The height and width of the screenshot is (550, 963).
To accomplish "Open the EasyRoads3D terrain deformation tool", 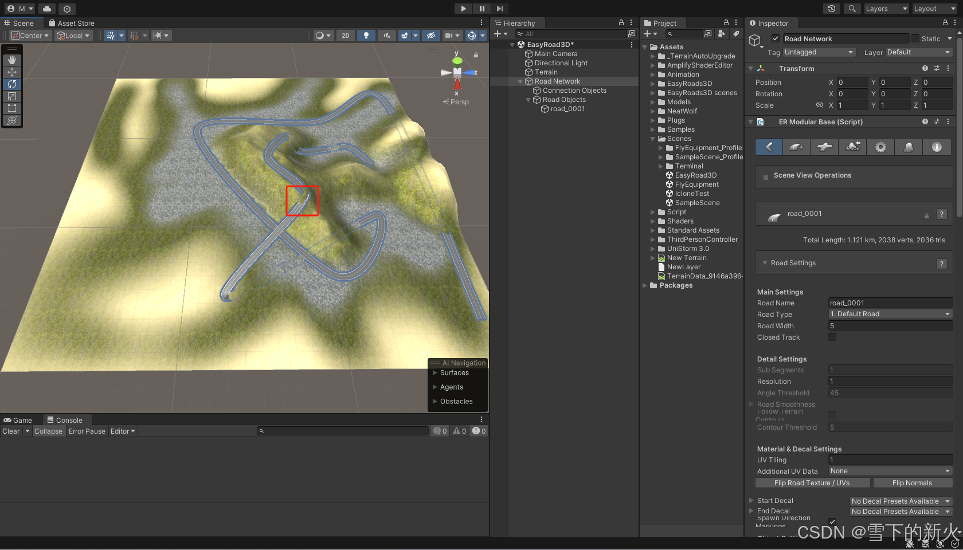I will point(852,147).
